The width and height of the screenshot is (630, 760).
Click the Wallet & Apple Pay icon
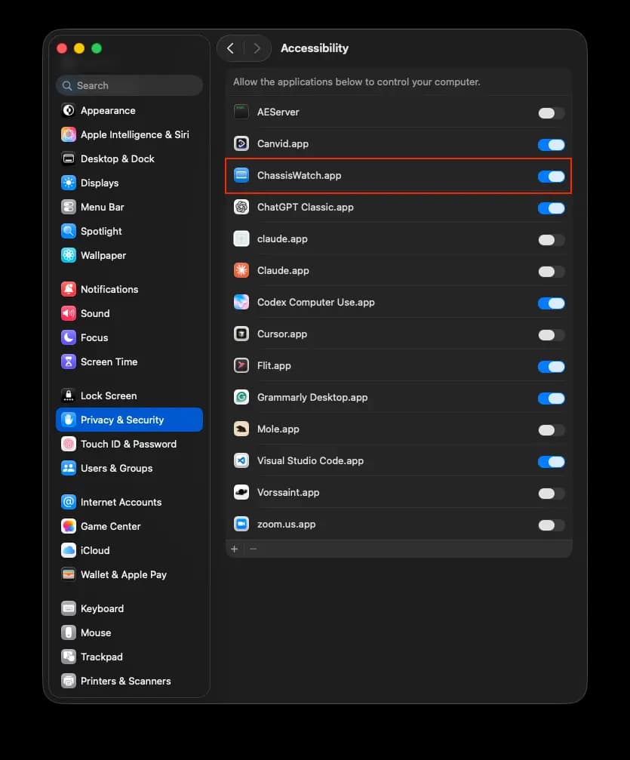(69, 575)
